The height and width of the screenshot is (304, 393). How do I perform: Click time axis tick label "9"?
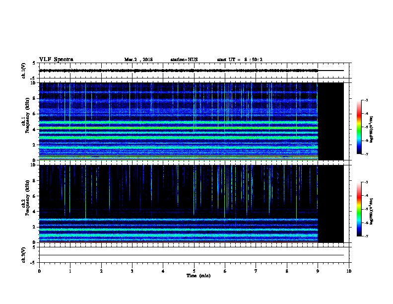tap(318, 271)
